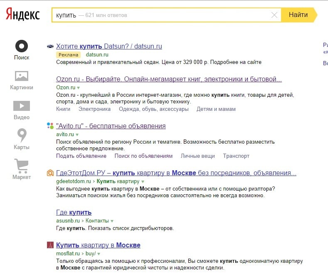Screen dimensions: 328x279
Task: Open the 'Купить квартиру в Москве' mosflat result
Action: coord(98,245)
